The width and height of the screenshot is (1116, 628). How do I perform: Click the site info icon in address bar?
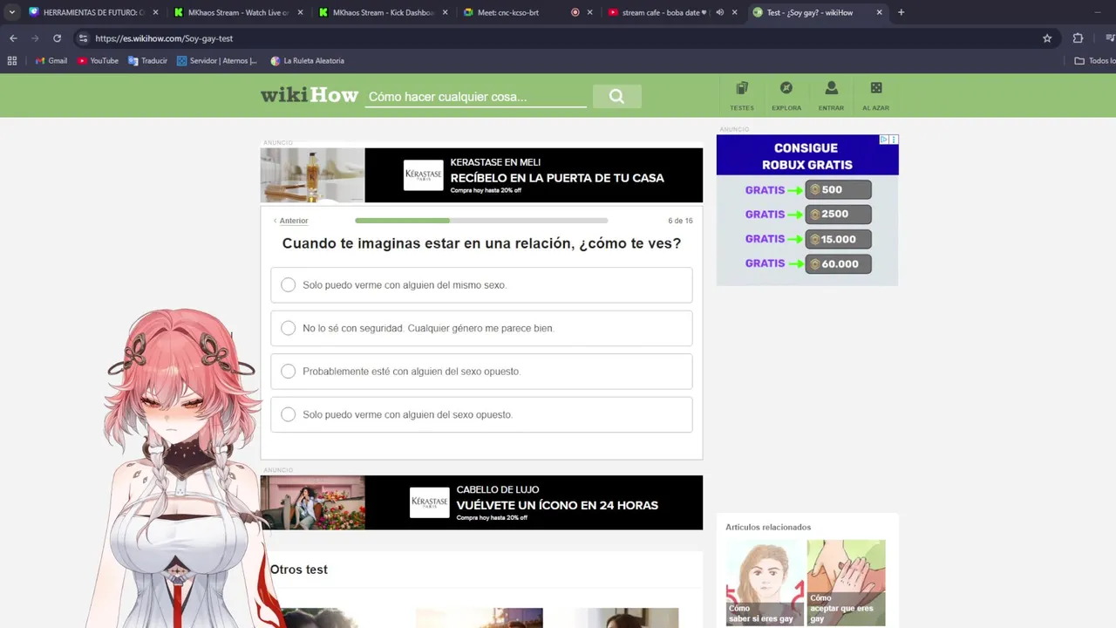[x=83, y=38]
